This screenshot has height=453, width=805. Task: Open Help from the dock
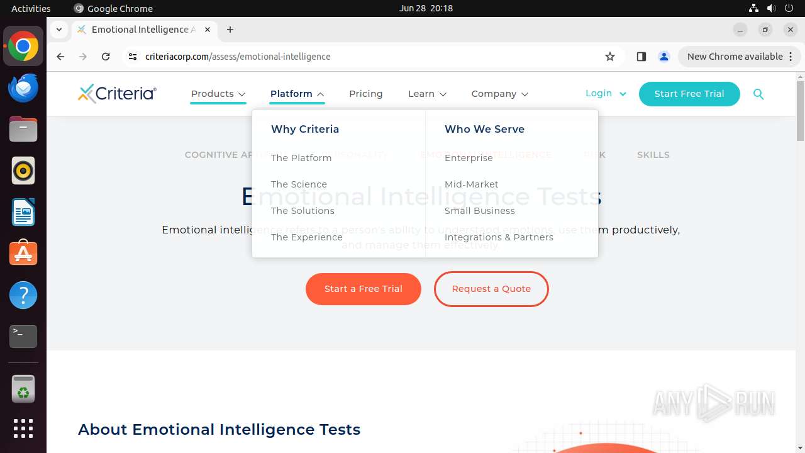click(23, 295)
